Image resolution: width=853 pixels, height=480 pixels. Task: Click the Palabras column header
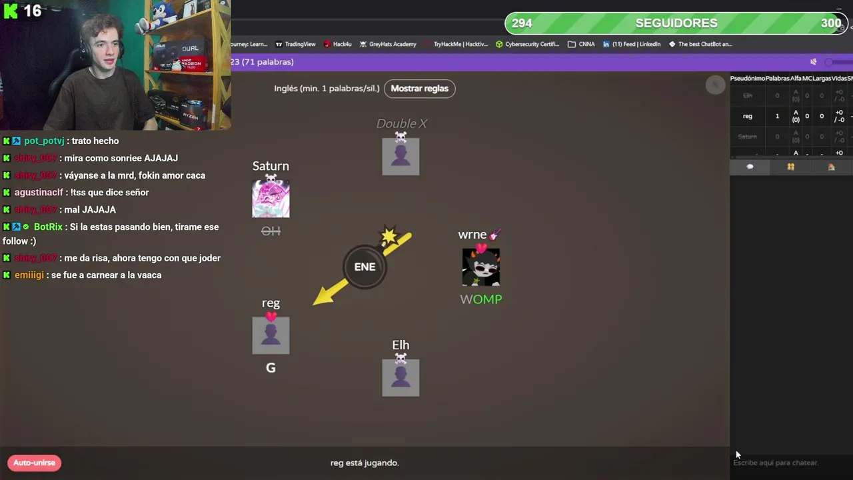click(777, 79)
